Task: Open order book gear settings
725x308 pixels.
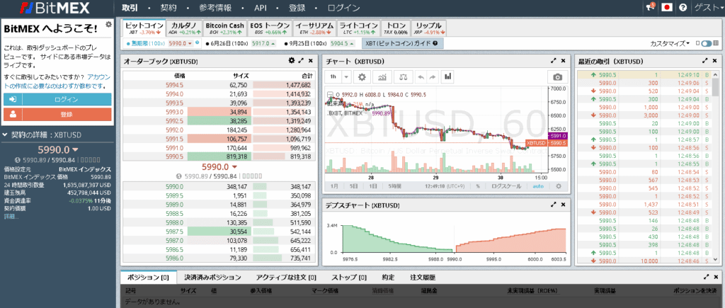Action: click(x=291, y=61)
